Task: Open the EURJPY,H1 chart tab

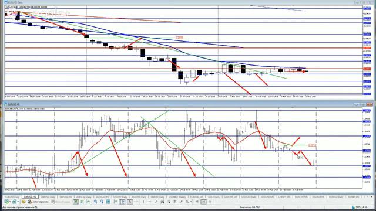Action: coord(353,197)
